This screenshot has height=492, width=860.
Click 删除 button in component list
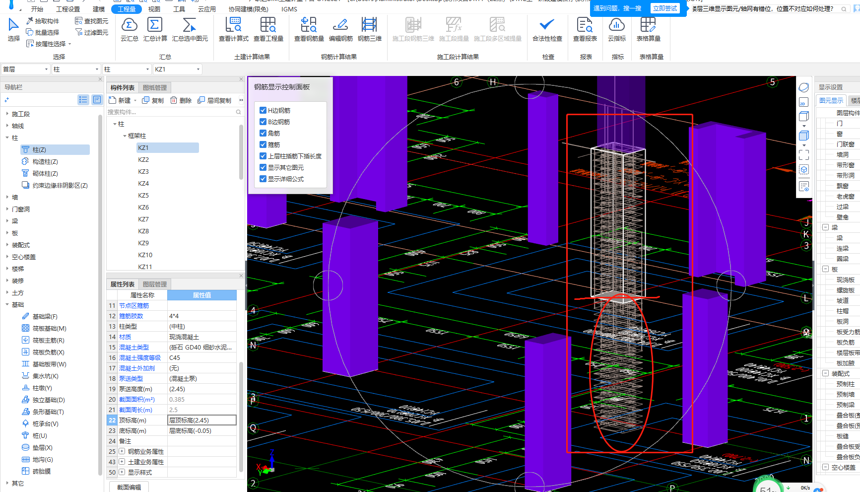pos(181,100)
